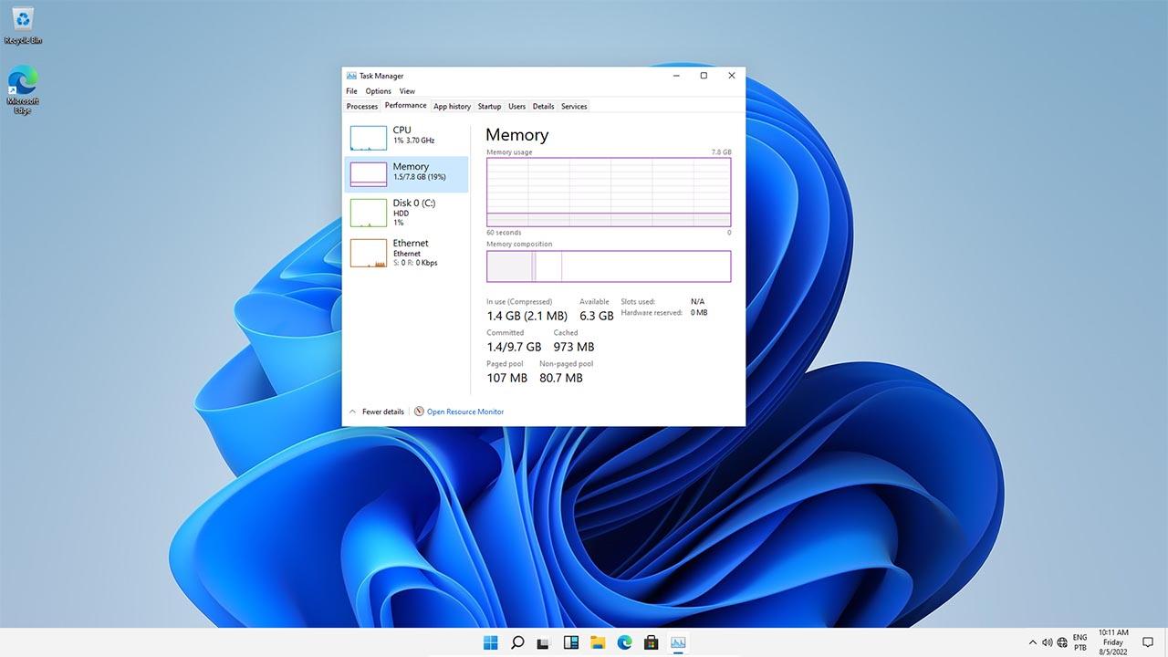Click the 107 MB paged pool value

point(506,378)
